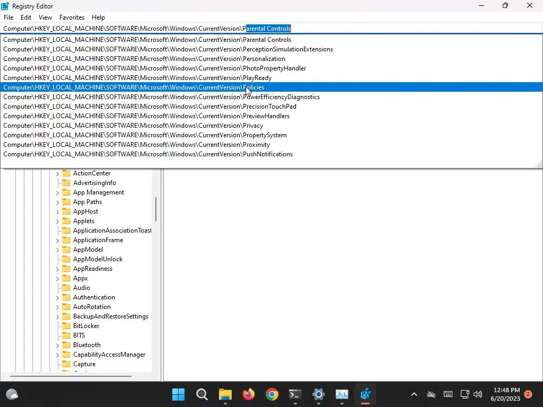Open the terminal app on taskbar

tap(295, 394)
